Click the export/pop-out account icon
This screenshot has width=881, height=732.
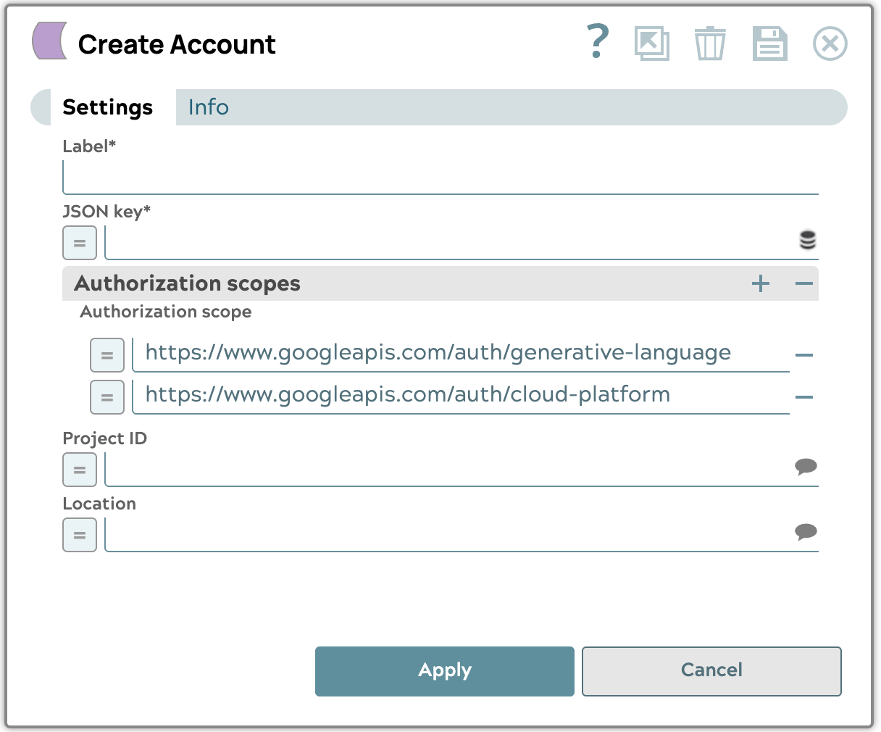pos(651,43)
